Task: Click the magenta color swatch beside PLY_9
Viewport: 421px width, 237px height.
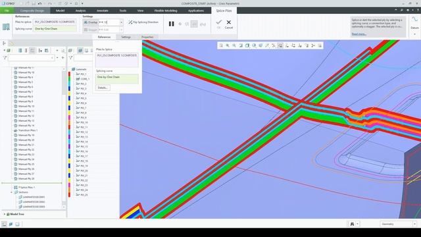Action: coord(69,117)
